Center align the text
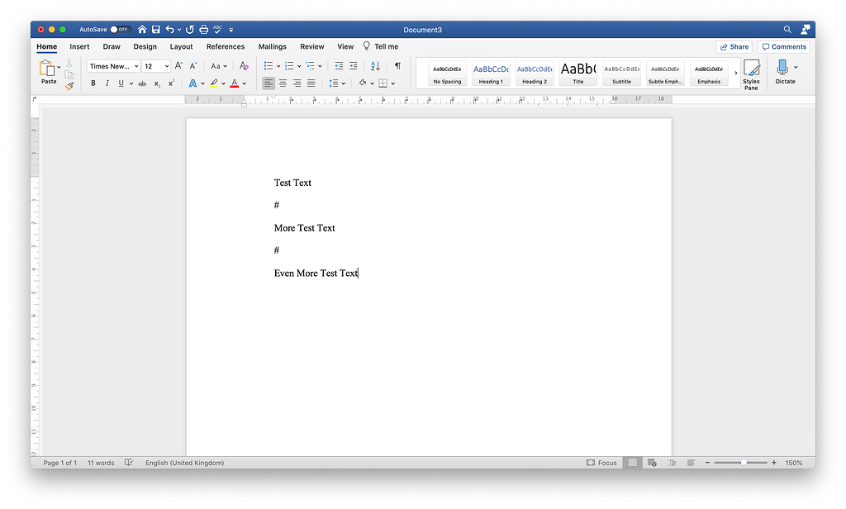 point(282,83)
